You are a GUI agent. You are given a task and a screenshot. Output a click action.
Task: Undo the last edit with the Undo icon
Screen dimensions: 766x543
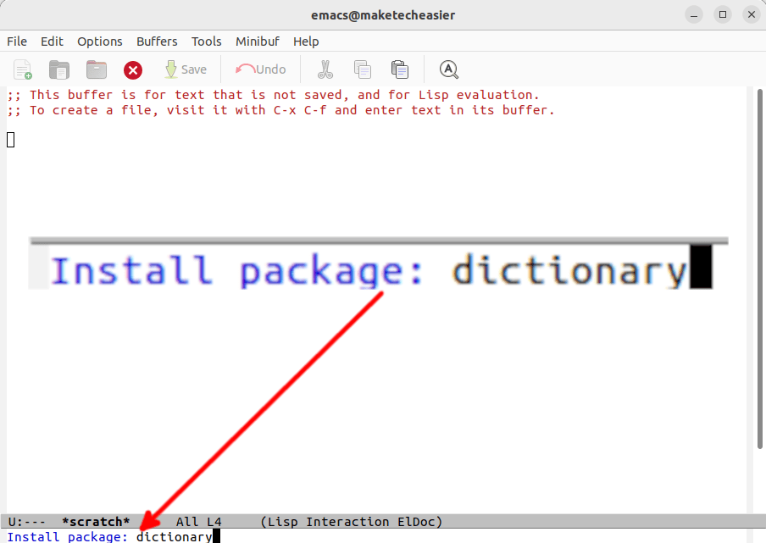click(260, 69)
